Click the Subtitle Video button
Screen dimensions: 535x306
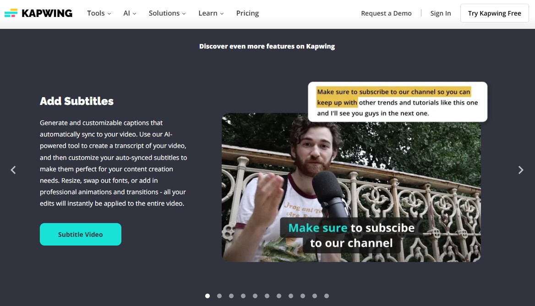click(x=81, y=235)
